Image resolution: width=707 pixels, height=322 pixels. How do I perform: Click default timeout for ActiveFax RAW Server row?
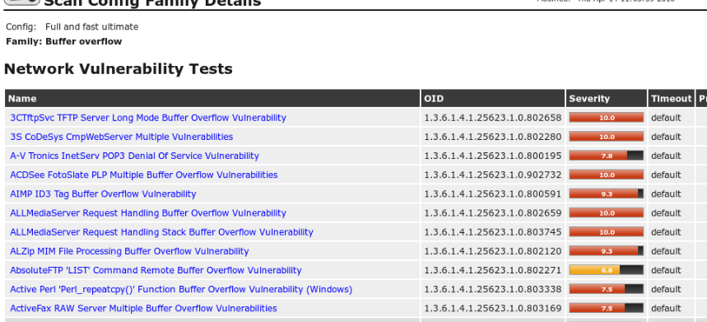[666, 308]
